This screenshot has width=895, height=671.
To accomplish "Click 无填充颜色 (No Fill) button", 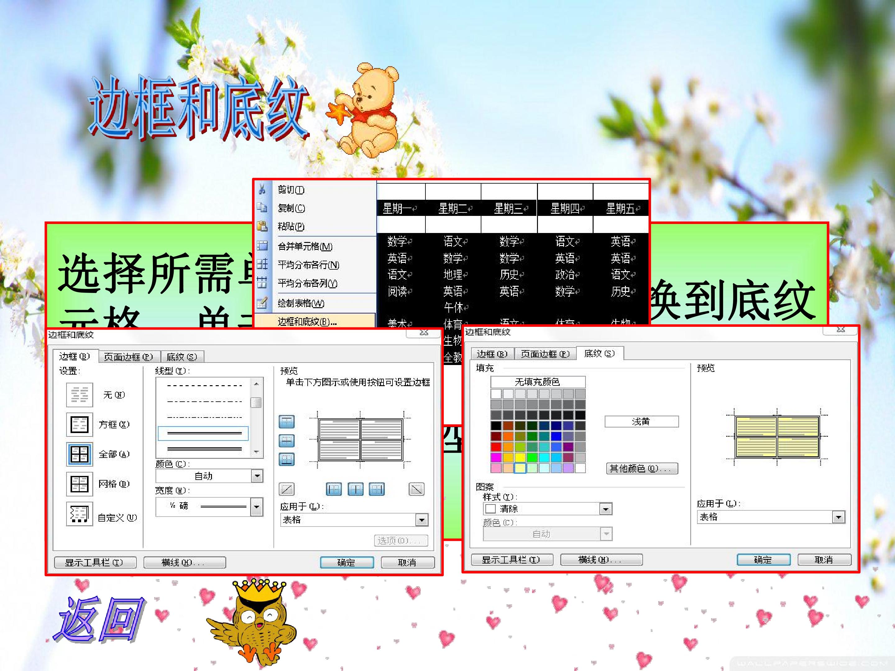I will coord(538,382).
